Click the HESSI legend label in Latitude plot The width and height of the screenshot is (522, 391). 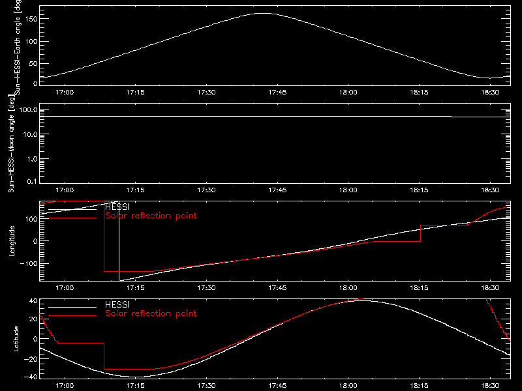tap(117, 305)
